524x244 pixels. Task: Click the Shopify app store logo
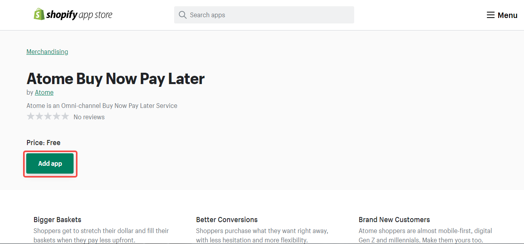click(73, 14)
